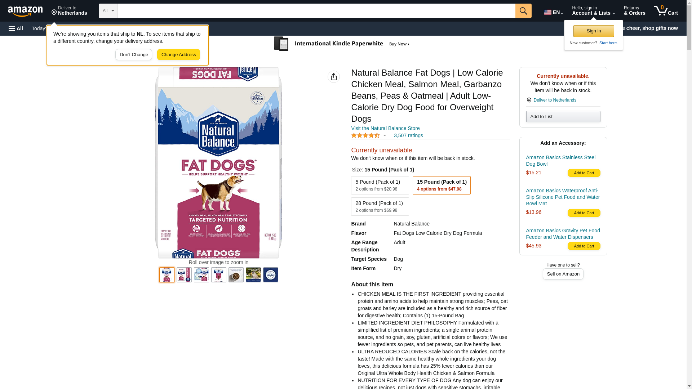Expand the search category All dropdown
The height and width of the screenshot is (389, 692).
108,11
